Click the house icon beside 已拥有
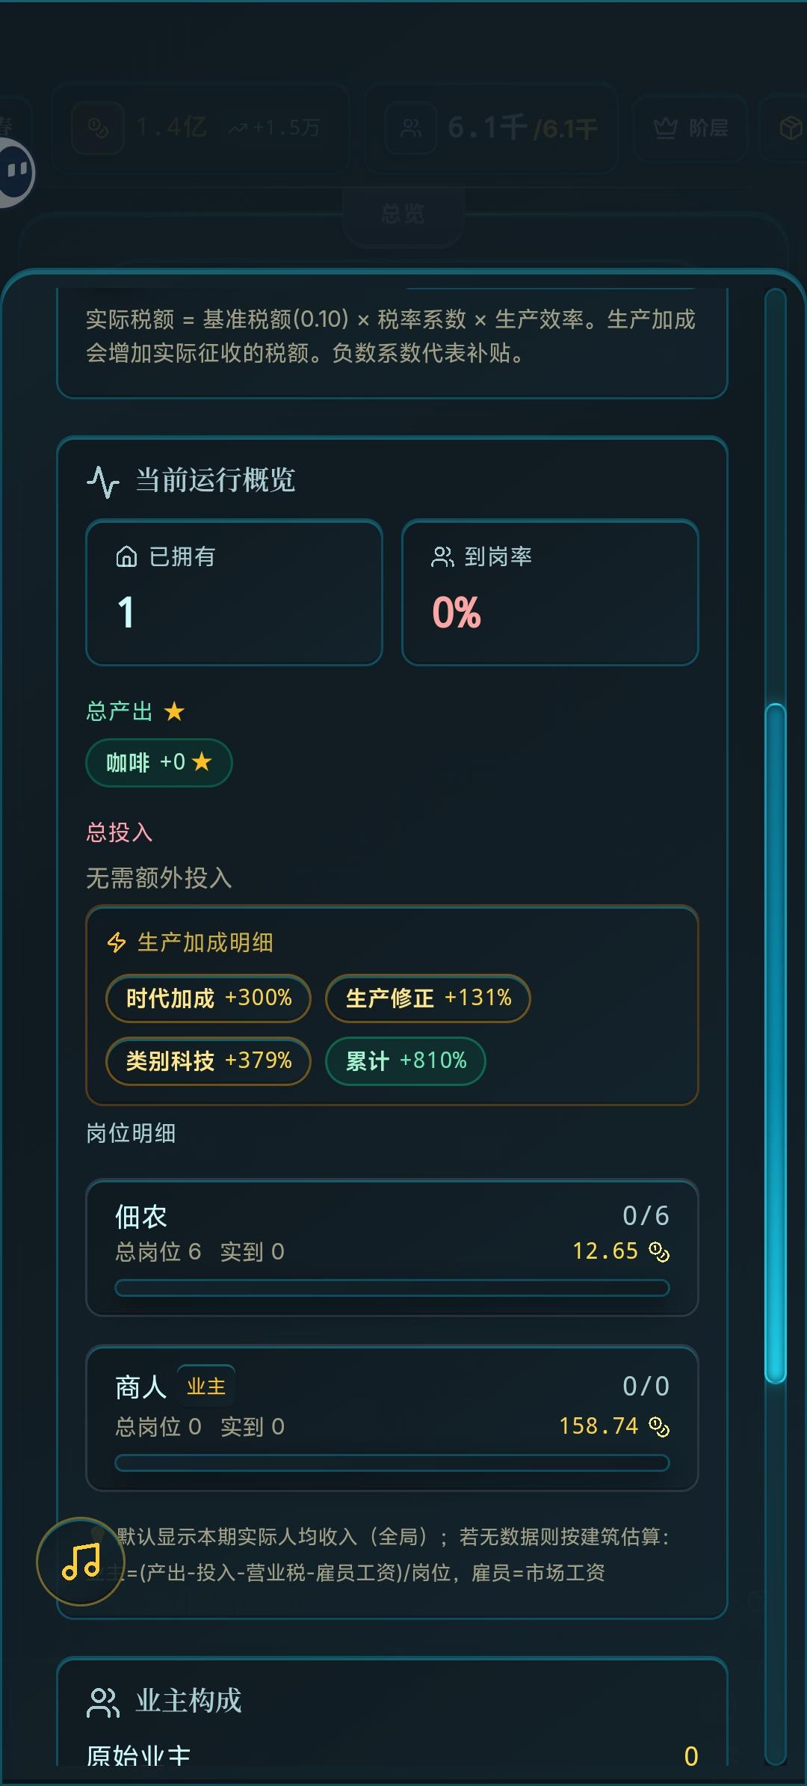807x1786 pixels. click(x=126, y=556)
